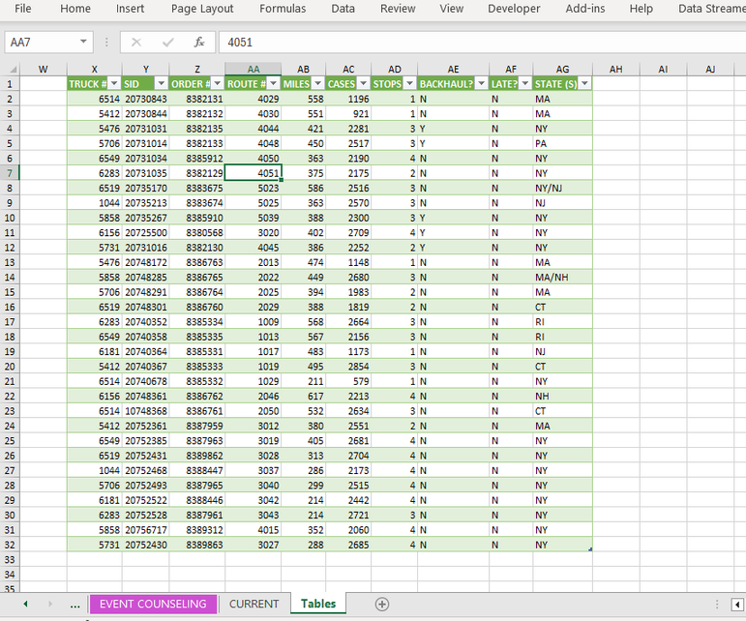The width and height of the screenshot is (746, 621).
Task: Click truck number 1044 in row 27
Action: (x=94, y=470)
